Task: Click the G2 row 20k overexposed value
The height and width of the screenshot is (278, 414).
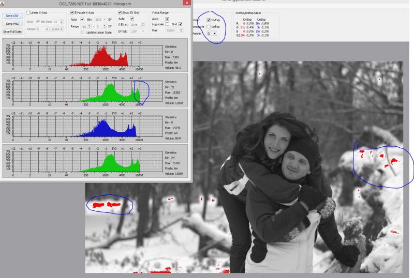Action: pos(243,35)
